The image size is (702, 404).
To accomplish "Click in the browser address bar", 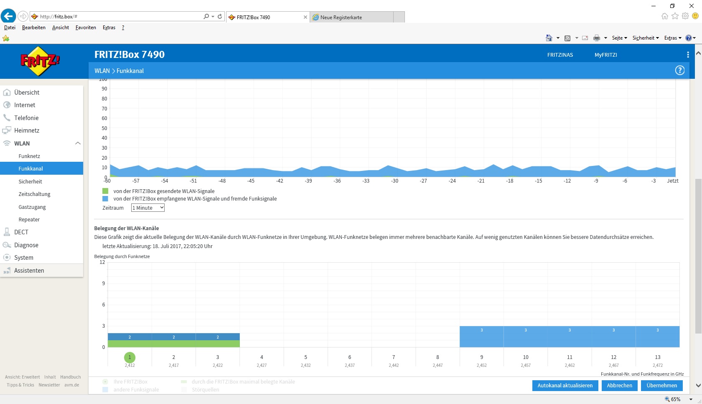I will (119, 16).
